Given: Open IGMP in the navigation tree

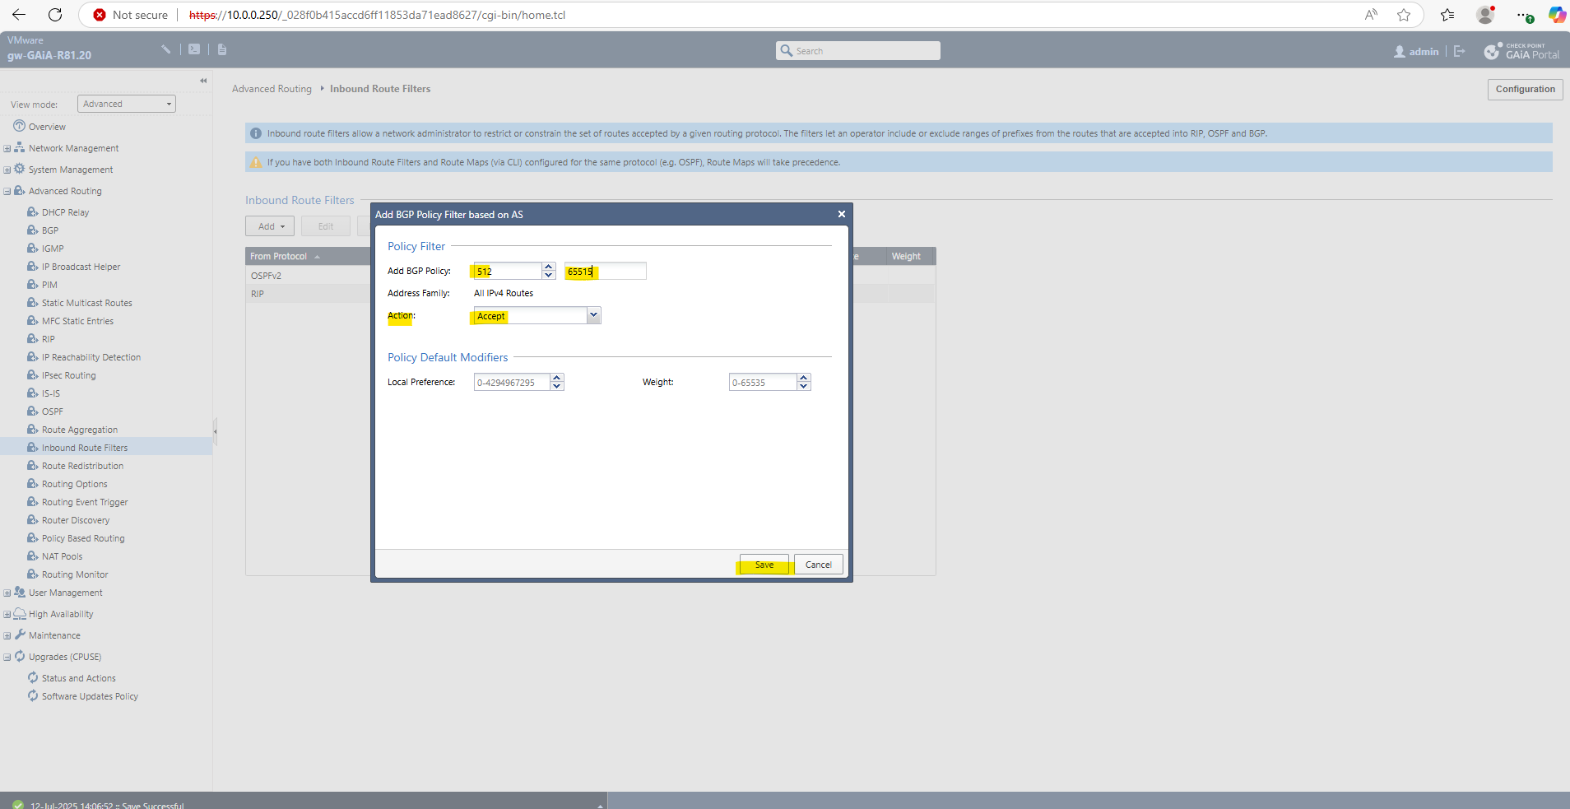Looking at the screenshot, I should [x=53, y=249].
